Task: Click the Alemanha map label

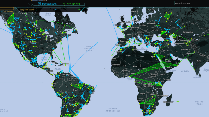Action: [x=135, y=27]
